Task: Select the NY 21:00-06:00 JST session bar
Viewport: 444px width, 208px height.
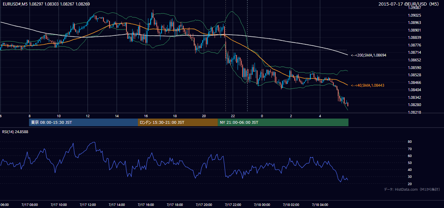Action: [x=283, y=122]
